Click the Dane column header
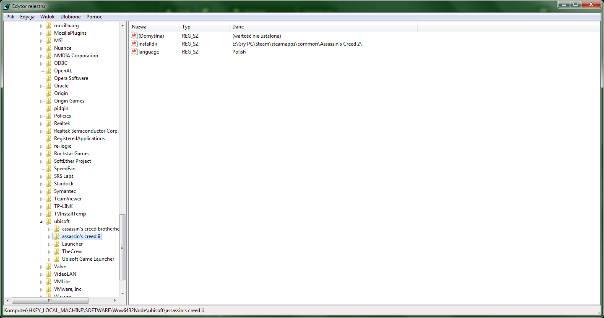The image size is (604, 318). pos(323,27)
